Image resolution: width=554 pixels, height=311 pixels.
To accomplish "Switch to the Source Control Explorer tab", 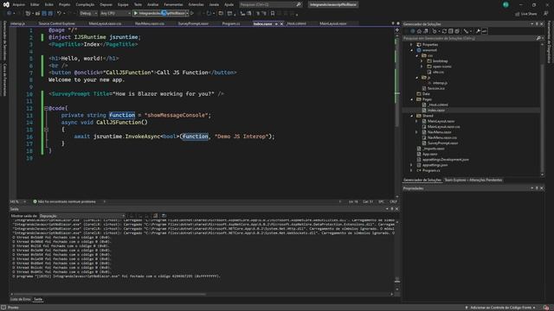I will click(57, 23).
